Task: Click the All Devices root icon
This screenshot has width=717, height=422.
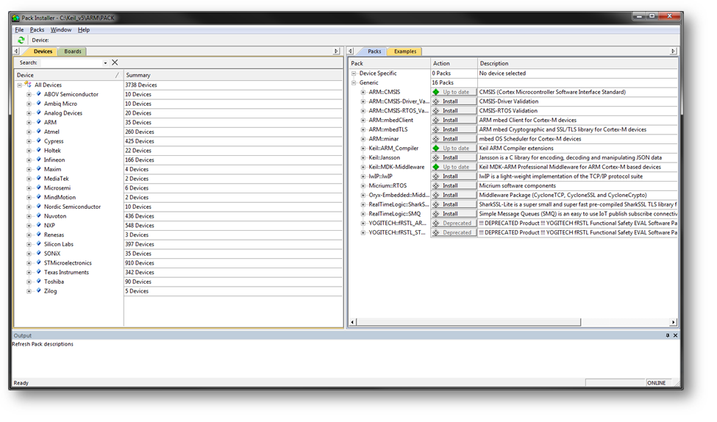Action: pyautogui.click(x=29, y=85)
